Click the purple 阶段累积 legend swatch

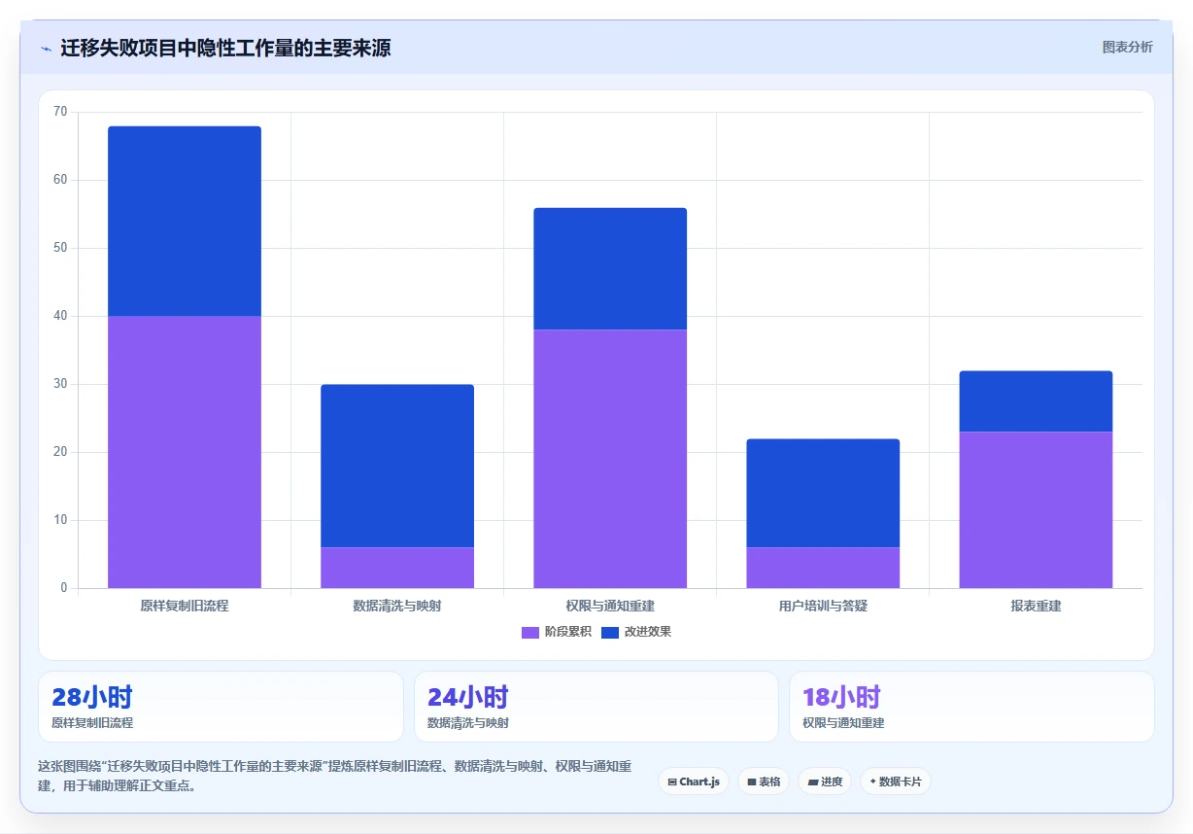(x=530, y=633)
